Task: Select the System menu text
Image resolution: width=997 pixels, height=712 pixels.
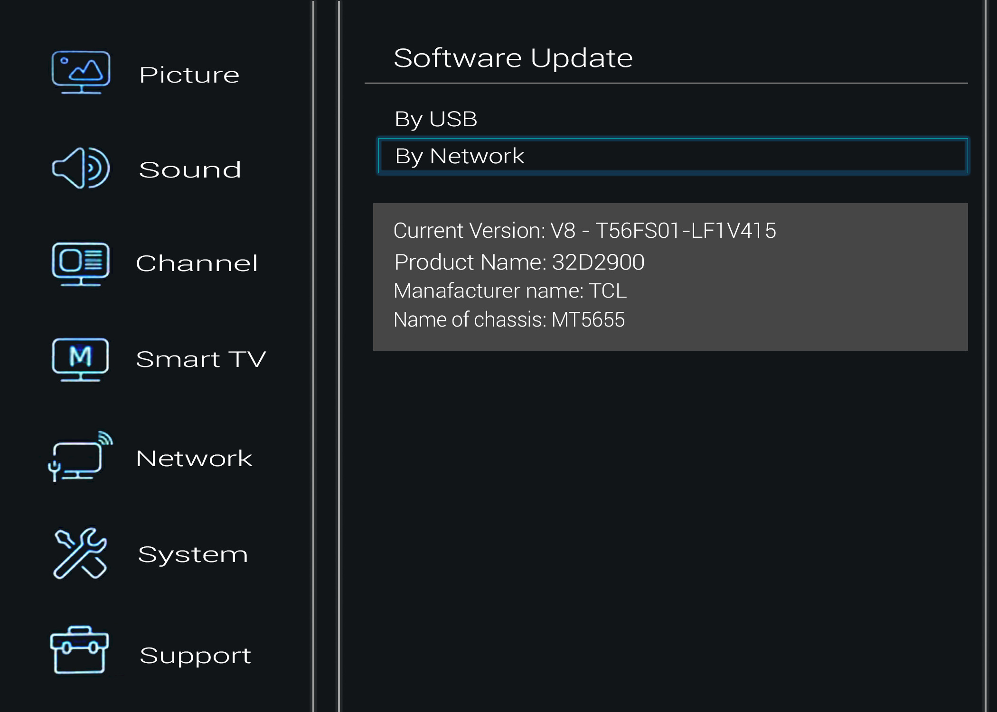Action: [x=193, y=555]
